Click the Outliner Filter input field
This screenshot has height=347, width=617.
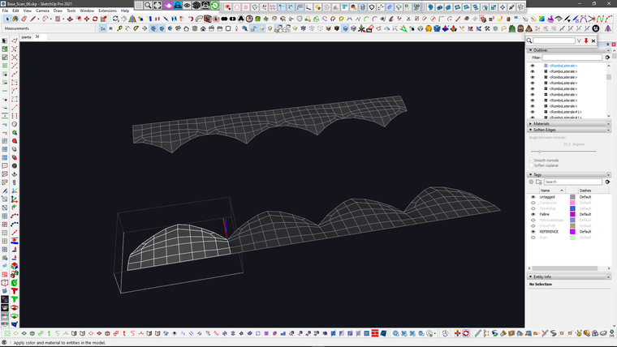[573, 58]
